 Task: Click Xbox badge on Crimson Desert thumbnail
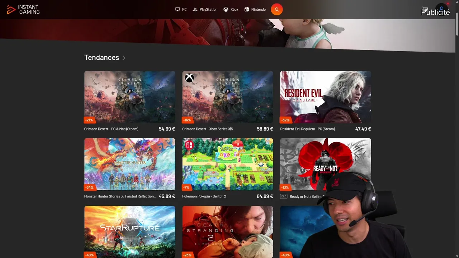pyautogui.click(x=189, y=78)
